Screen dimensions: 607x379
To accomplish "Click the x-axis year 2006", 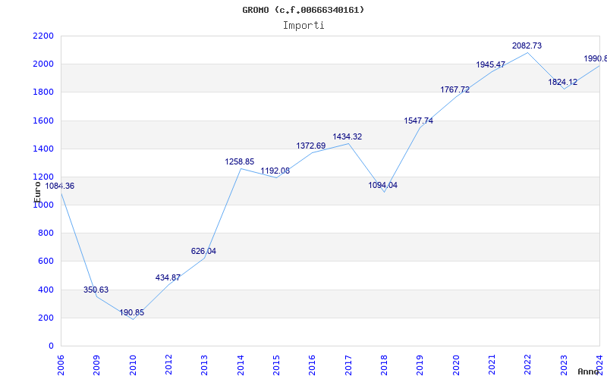I will point(61,365).
